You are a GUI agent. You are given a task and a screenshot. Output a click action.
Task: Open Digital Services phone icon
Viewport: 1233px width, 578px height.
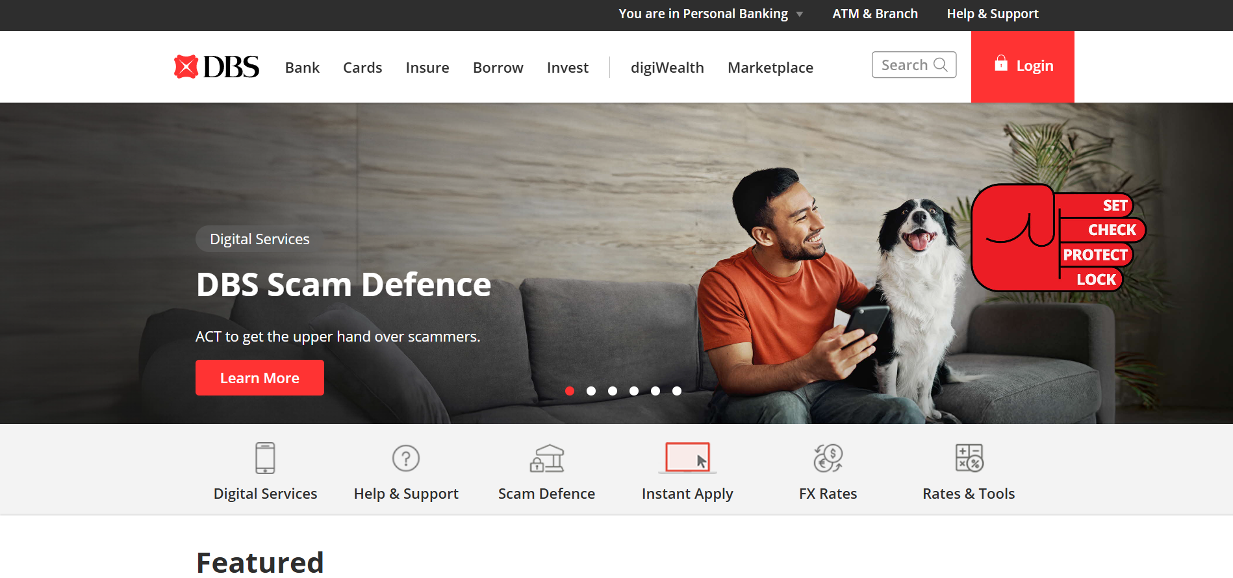[265, 458]
